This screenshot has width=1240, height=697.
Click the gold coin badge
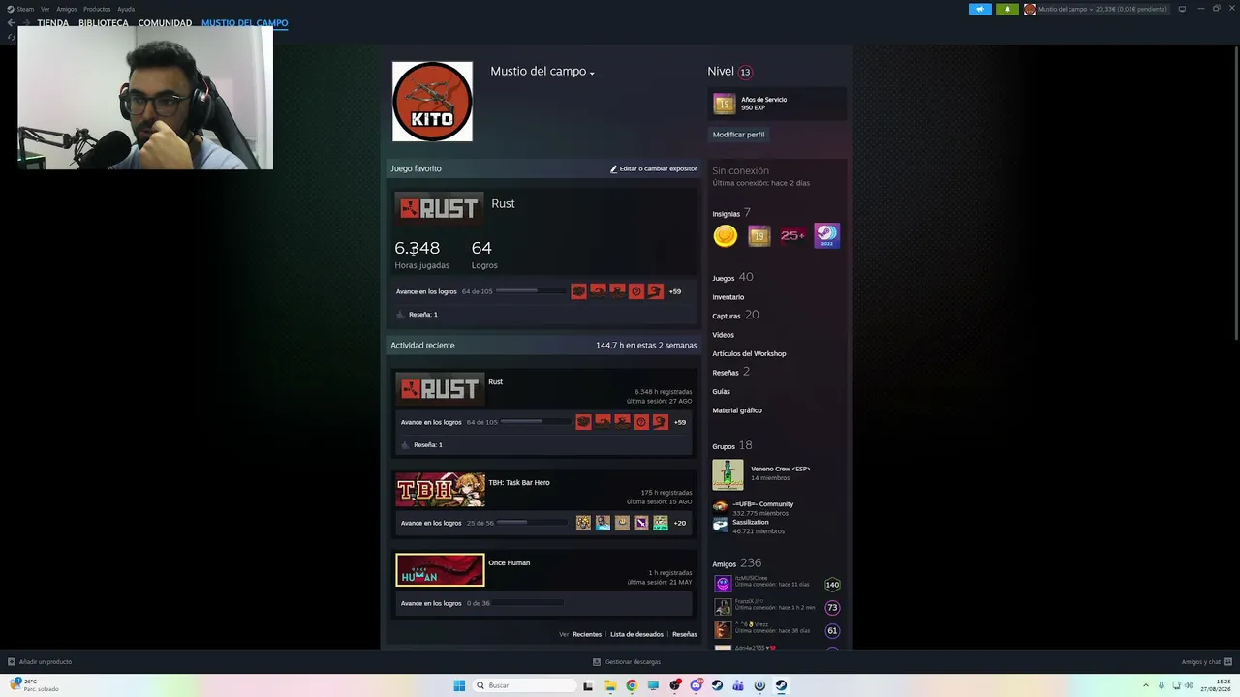(726, 235)
